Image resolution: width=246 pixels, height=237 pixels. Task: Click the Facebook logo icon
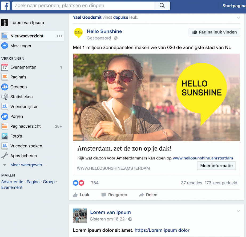6,6
